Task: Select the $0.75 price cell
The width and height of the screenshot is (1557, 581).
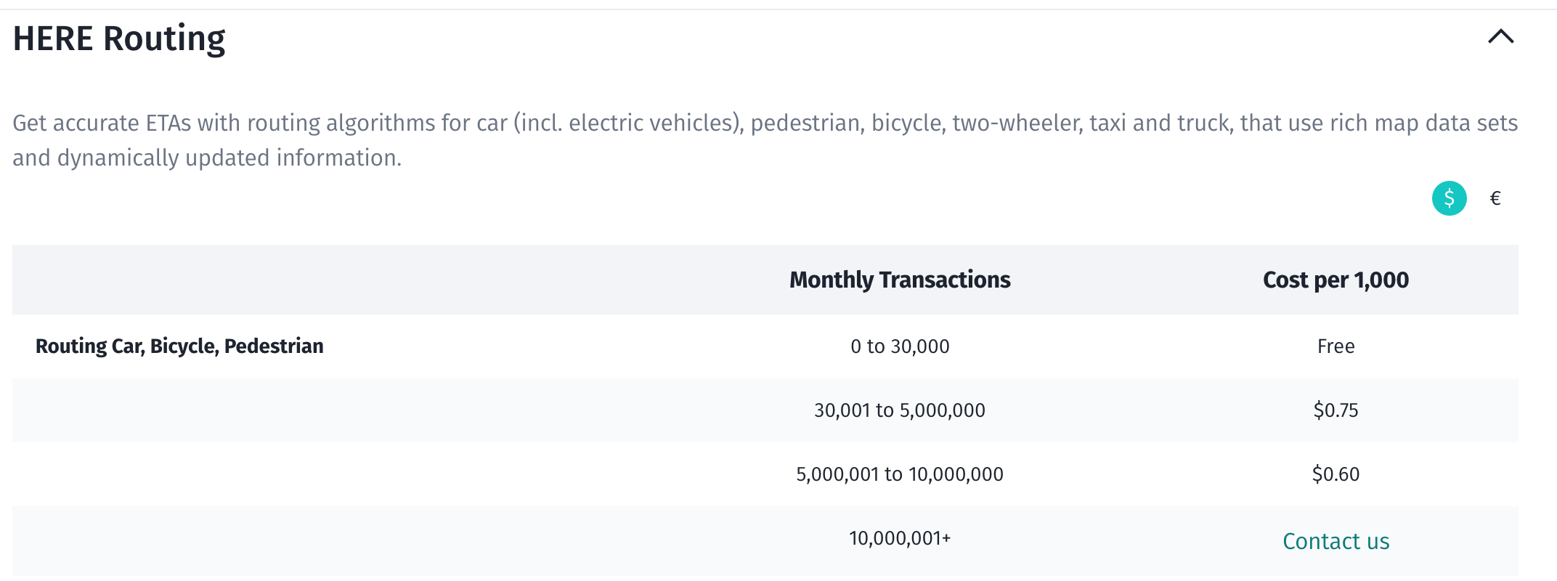Action: coord(1336,410)
